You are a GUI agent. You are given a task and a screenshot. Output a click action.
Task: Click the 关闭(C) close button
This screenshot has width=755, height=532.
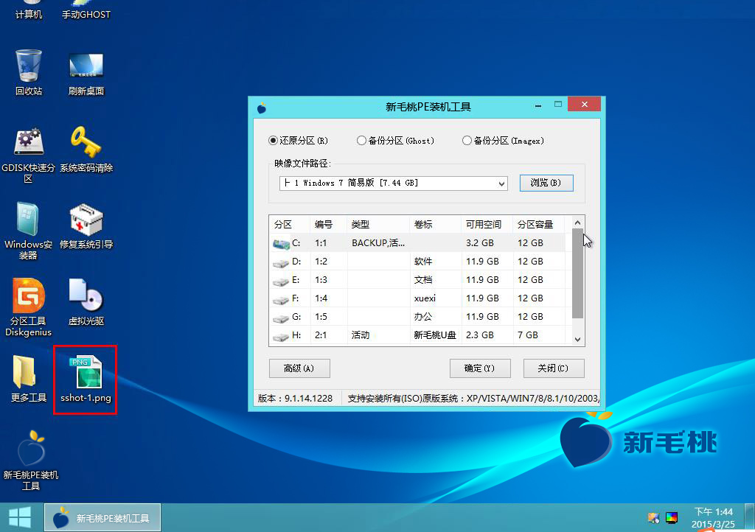point(554,368)
